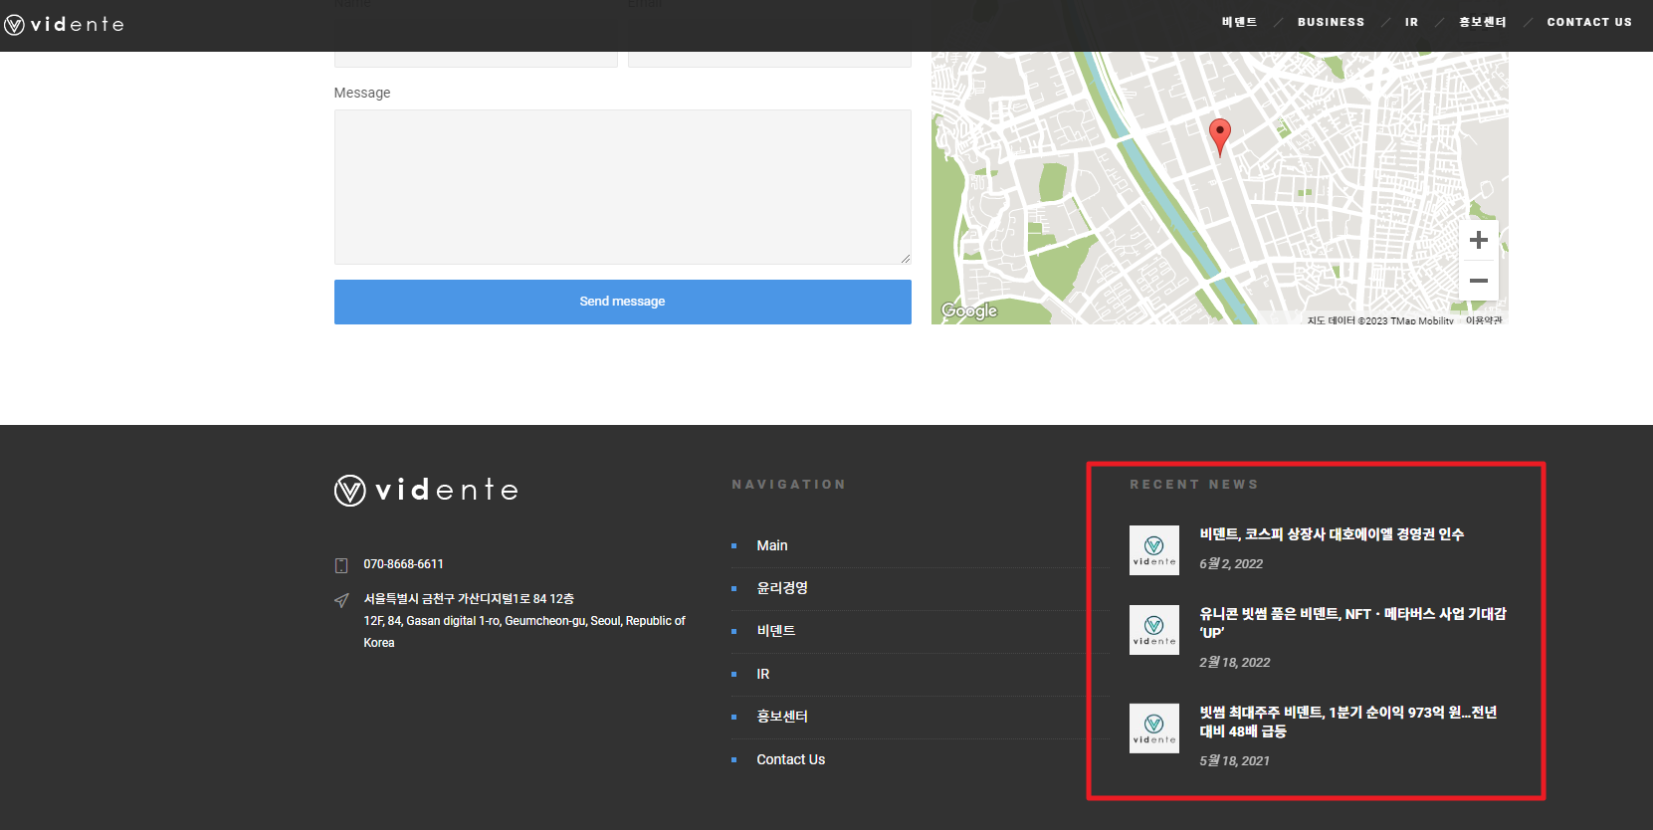Image resolution: width=1653 pixels, height=830 pixels.
Task: Click the partially visible Email input field
Action: 769,60
